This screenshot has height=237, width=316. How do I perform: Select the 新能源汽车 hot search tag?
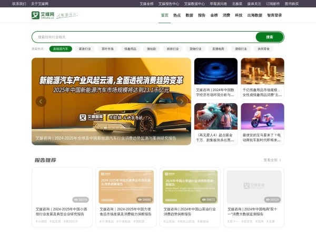click(61, 48)
